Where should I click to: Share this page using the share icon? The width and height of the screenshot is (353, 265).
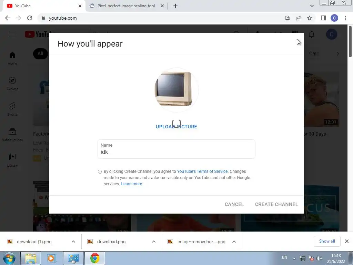299,18
